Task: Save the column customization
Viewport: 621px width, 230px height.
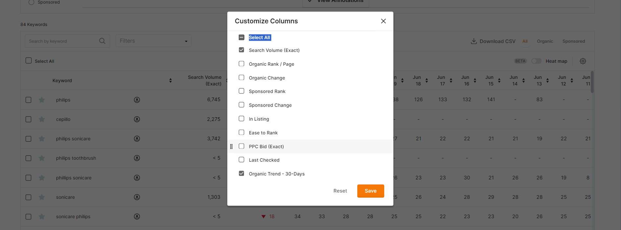Action: [371, 191]
